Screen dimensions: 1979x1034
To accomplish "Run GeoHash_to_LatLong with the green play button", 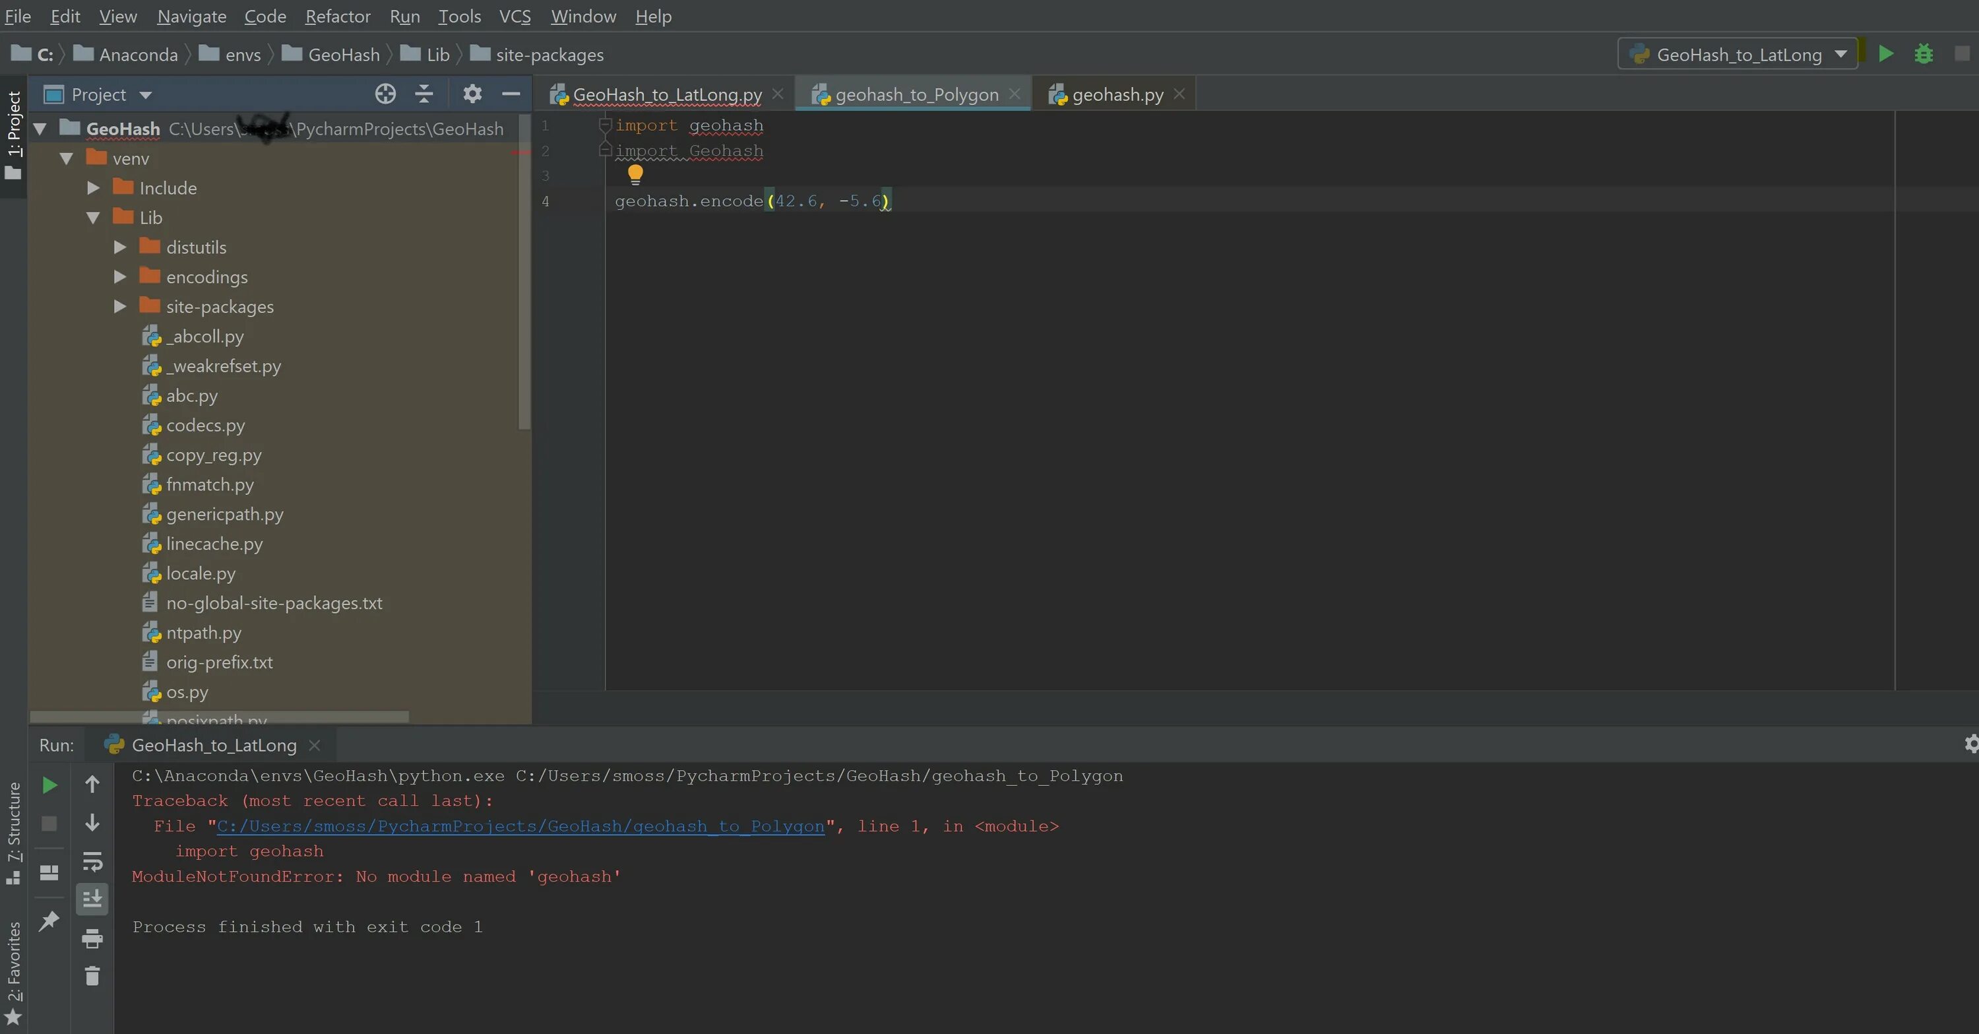I will 1886,53.
